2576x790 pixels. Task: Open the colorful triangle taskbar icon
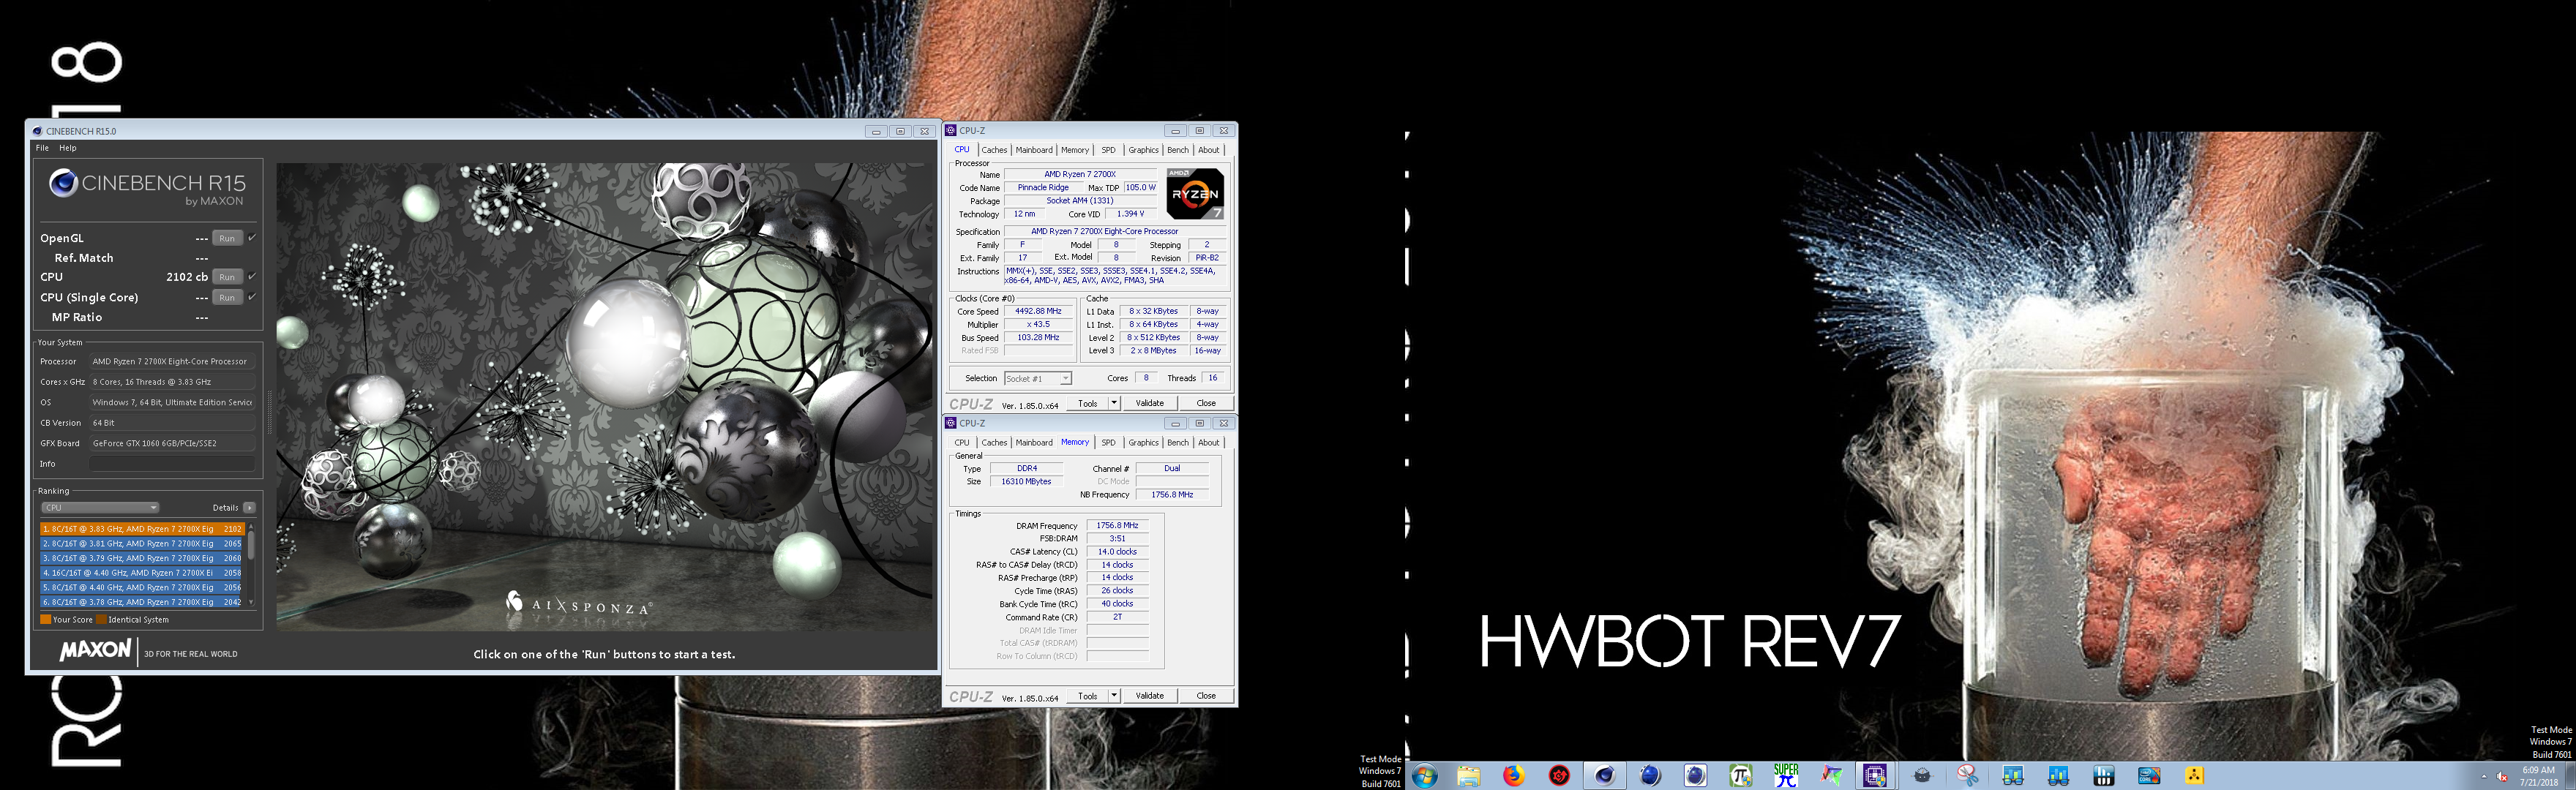coord(1831,776)
